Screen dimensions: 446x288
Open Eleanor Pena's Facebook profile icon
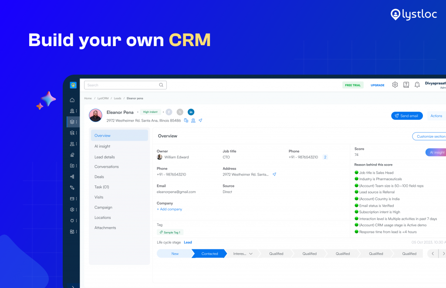click(169, 112)
